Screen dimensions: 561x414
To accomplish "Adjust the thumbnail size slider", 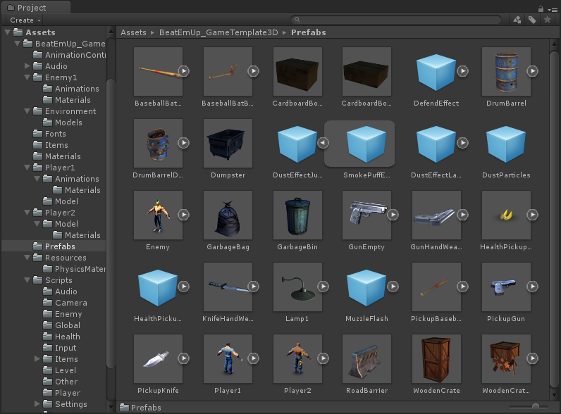I will click(535, 407).
